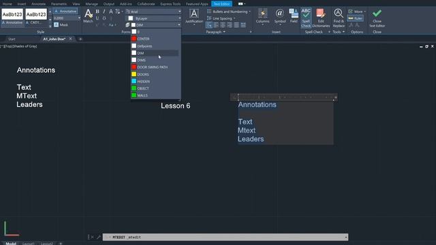Toggle strikethrough formatting

[111, 12]
